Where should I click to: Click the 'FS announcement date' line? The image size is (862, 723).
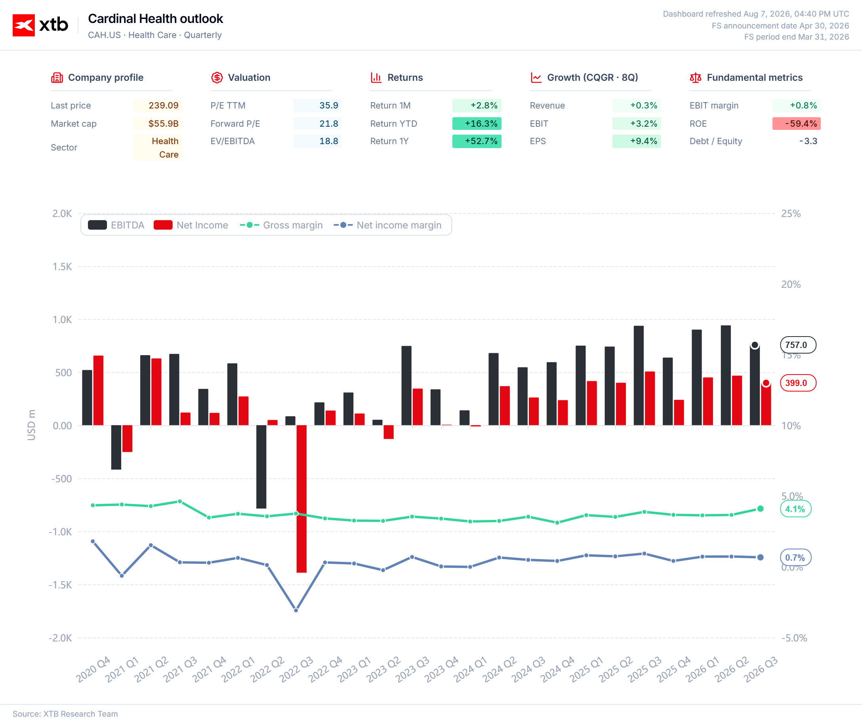coord(780,25)
